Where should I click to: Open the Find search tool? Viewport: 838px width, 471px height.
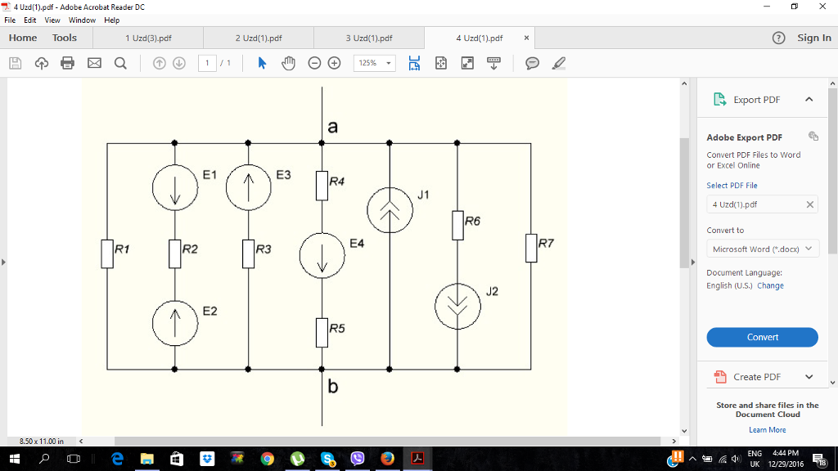pos(119,62)
